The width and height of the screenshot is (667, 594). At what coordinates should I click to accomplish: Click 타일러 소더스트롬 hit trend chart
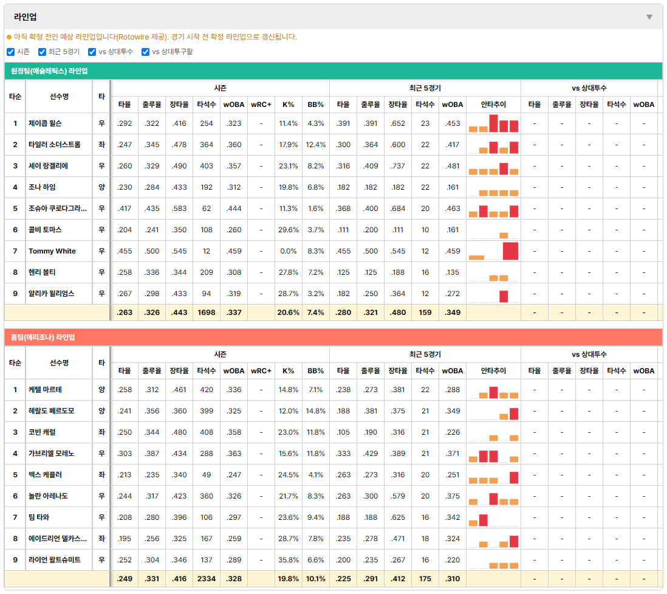click(493, 145)
